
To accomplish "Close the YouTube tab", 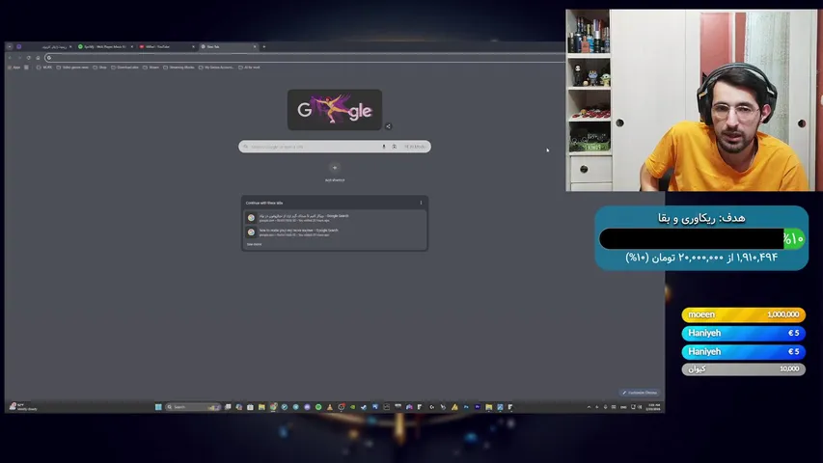I will [x=193, y=46].
